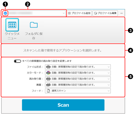Open the 画質 dropdown
134x116 pixels.
[78, 85]
